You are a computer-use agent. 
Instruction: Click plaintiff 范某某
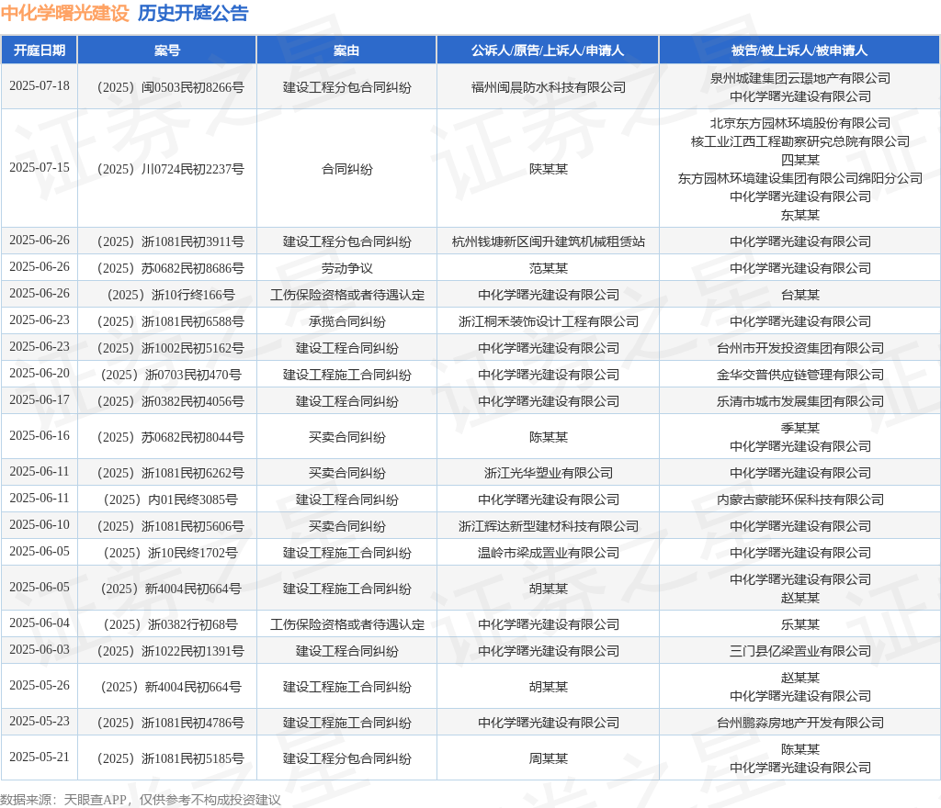pos(548,268)
